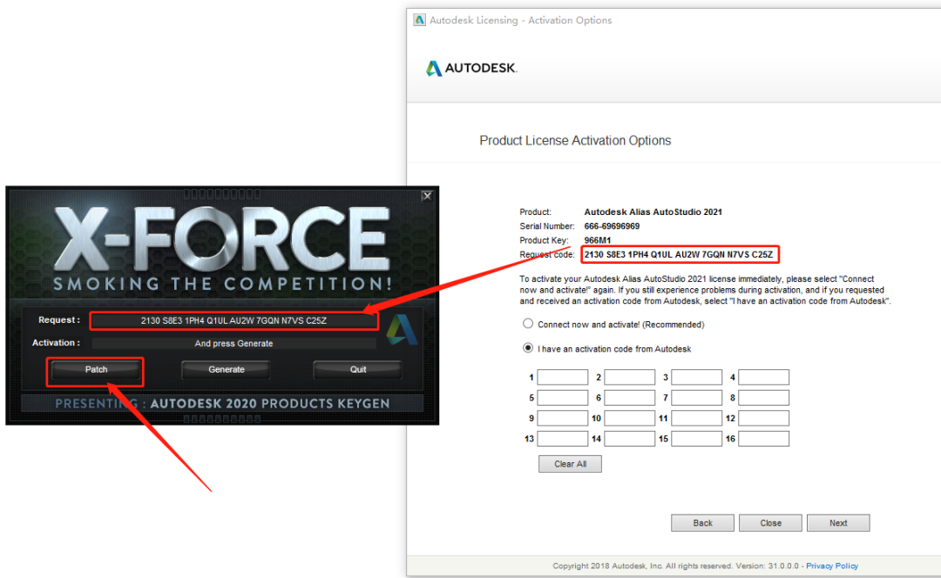Go back with the Back button
Image resolution: width=941 pixels, height=578 pixels.
(703, 523)
